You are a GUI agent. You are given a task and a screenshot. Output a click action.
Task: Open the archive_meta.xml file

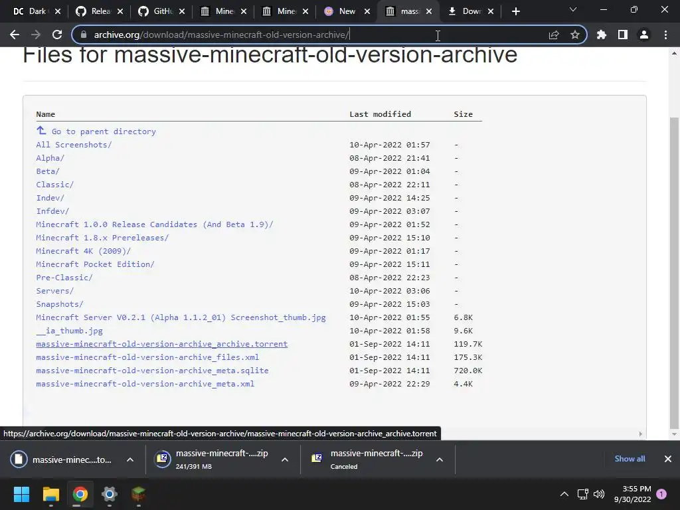pos(145,384)
